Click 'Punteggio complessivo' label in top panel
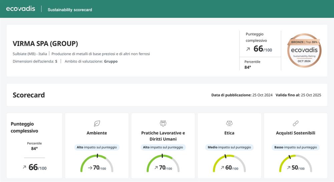The width and height of the screenshot is (334, 182). [256, 37]
